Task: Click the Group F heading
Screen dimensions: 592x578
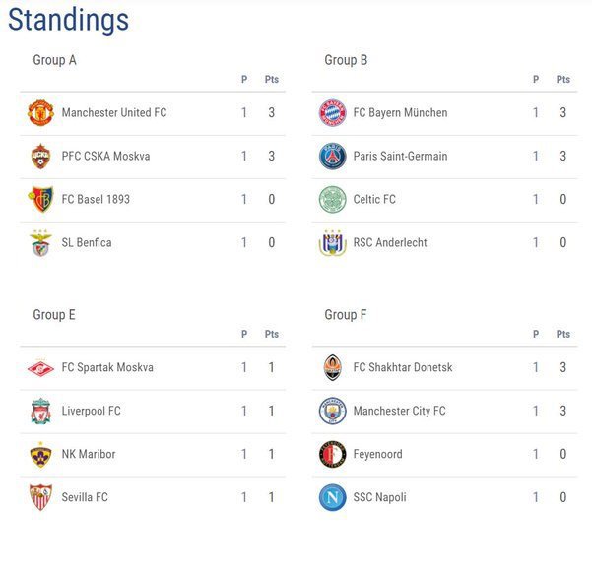Action: pos(346,315)
